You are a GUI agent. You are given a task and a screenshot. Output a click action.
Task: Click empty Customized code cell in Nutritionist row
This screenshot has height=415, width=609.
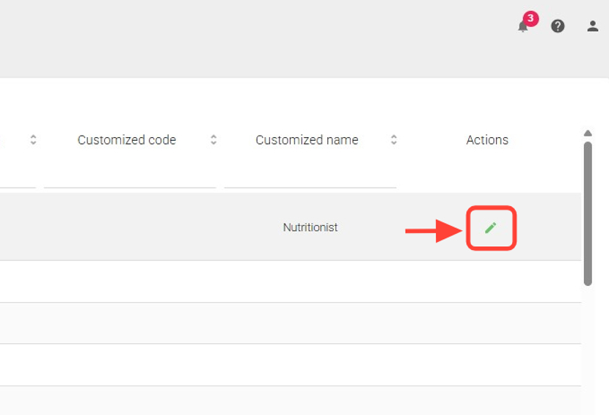[130, 228]
